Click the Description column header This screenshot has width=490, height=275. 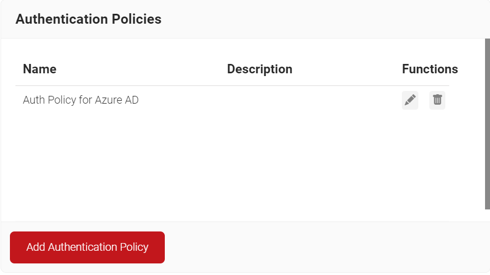click(x=260, y=69)
